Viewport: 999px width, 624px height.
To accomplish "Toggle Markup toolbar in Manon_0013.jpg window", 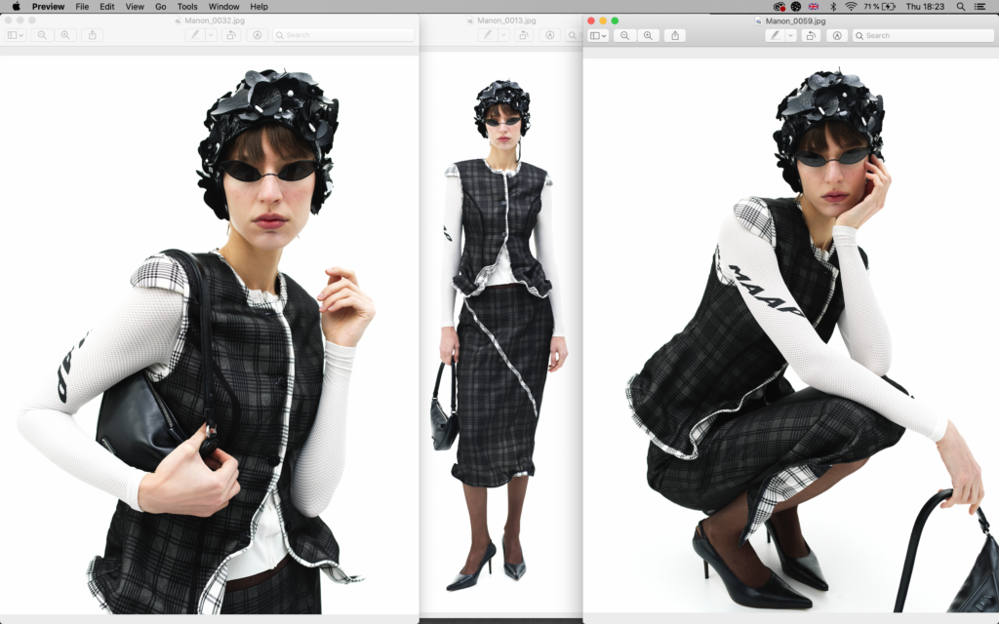I will [x=550, y=35].
